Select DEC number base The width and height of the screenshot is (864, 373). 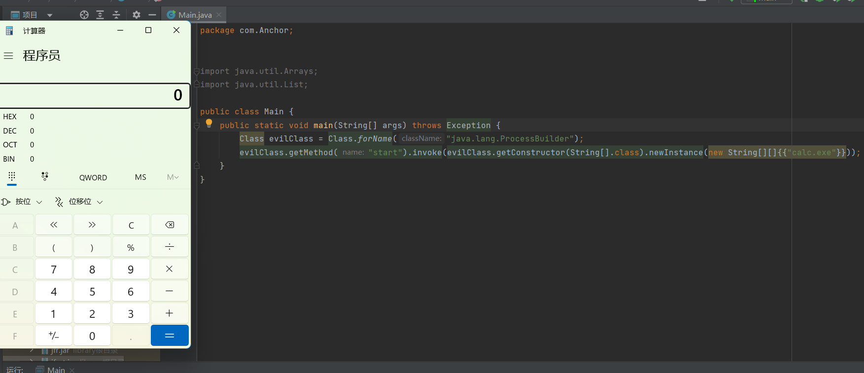click(19, 131)
